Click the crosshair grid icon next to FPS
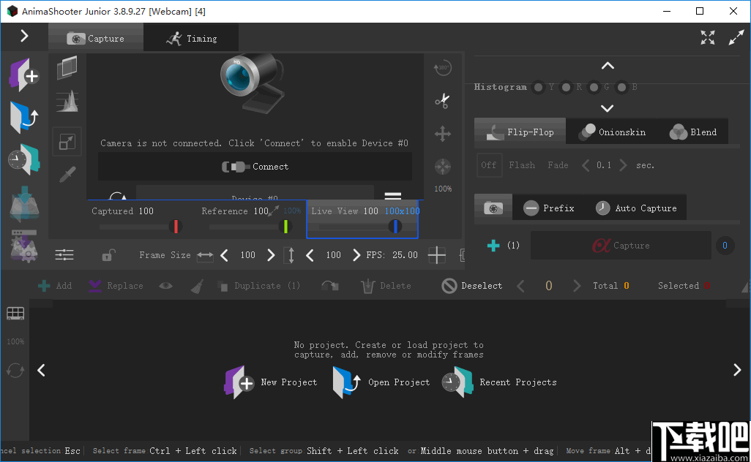The width and height of the screenshot is (751, 462). pyautogui.click(x=436, y=255)
